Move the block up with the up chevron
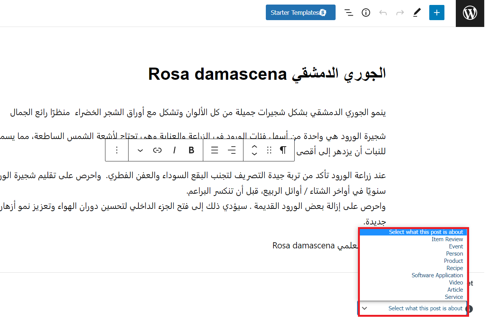The image size is (485, 327). [254, 147]
